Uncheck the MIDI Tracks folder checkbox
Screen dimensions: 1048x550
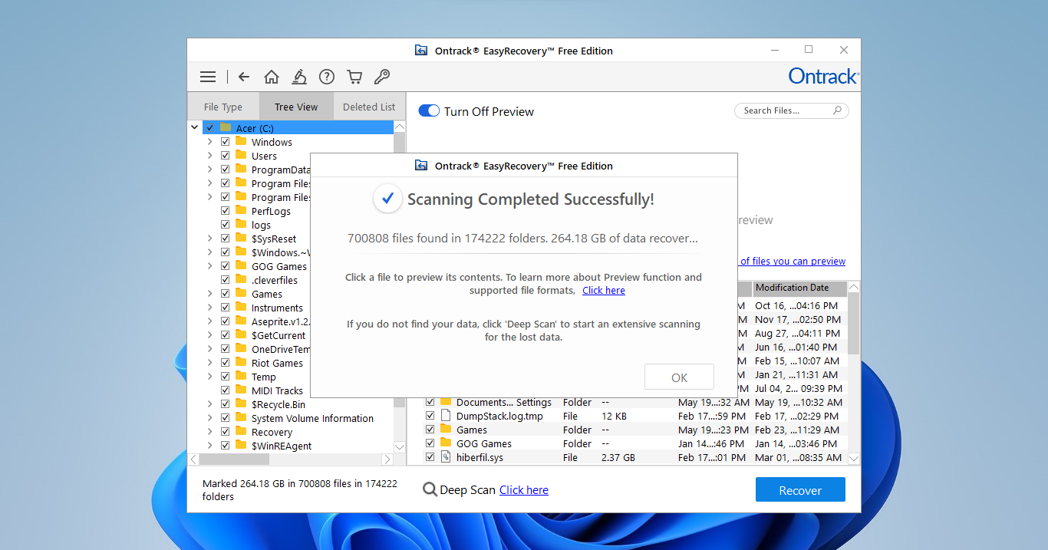pyautogui.click(x=225, y=390)
